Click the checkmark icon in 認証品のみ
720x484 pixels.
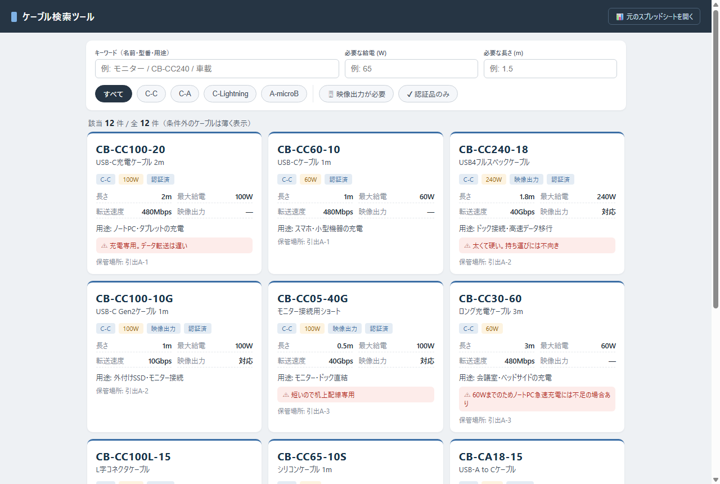click(x=409, y=94)
